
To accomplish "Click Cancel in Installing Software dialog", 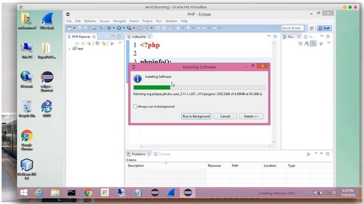I will pyautogui.click(x=225, y=116).
